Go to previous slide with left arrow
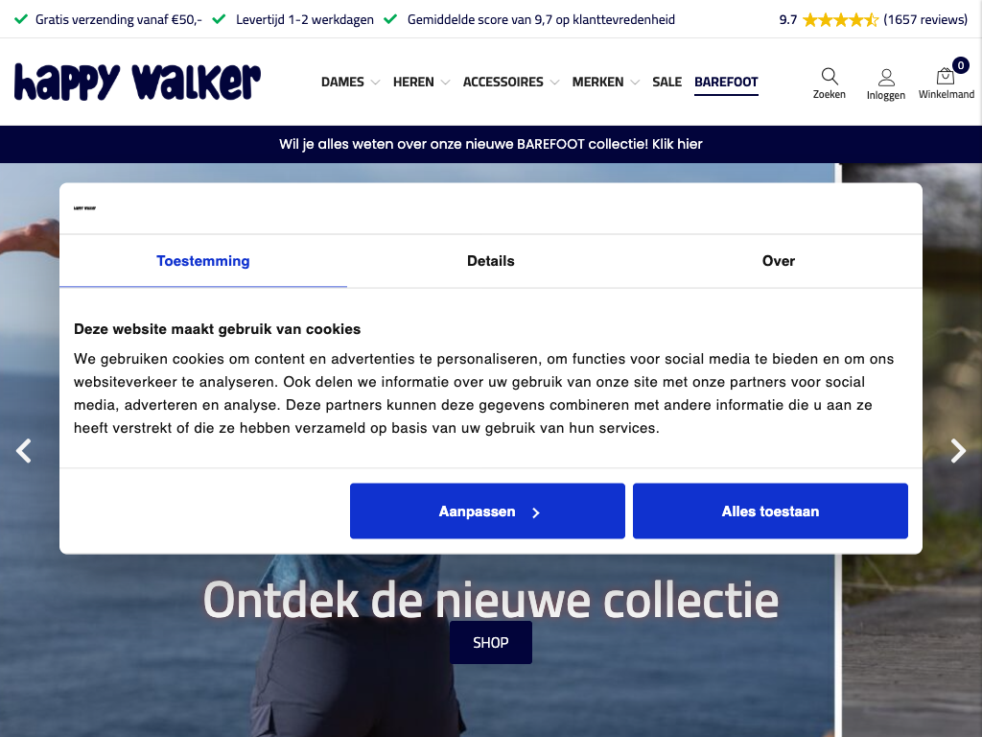982x737 pixels. pyautogui.click(x=23, y=451)
